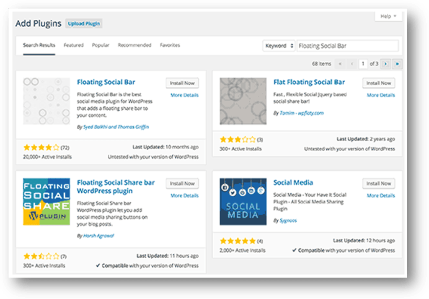The image size is (429, 299).
Task: Click the disabled previous page arrow
Action: pos(352,64)
